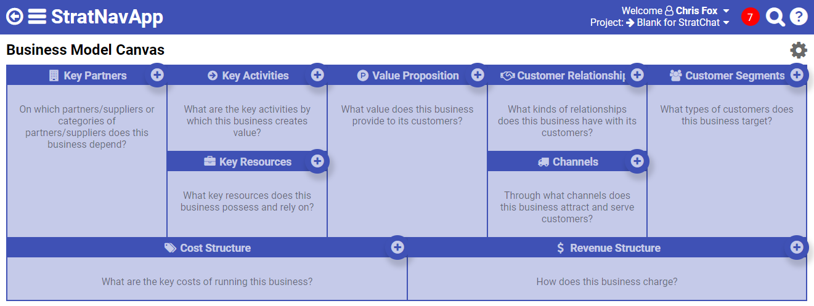The height and width of the screenshot is (306, 814).
Task: Open the hamburger menu
Action: pos(37,17)
